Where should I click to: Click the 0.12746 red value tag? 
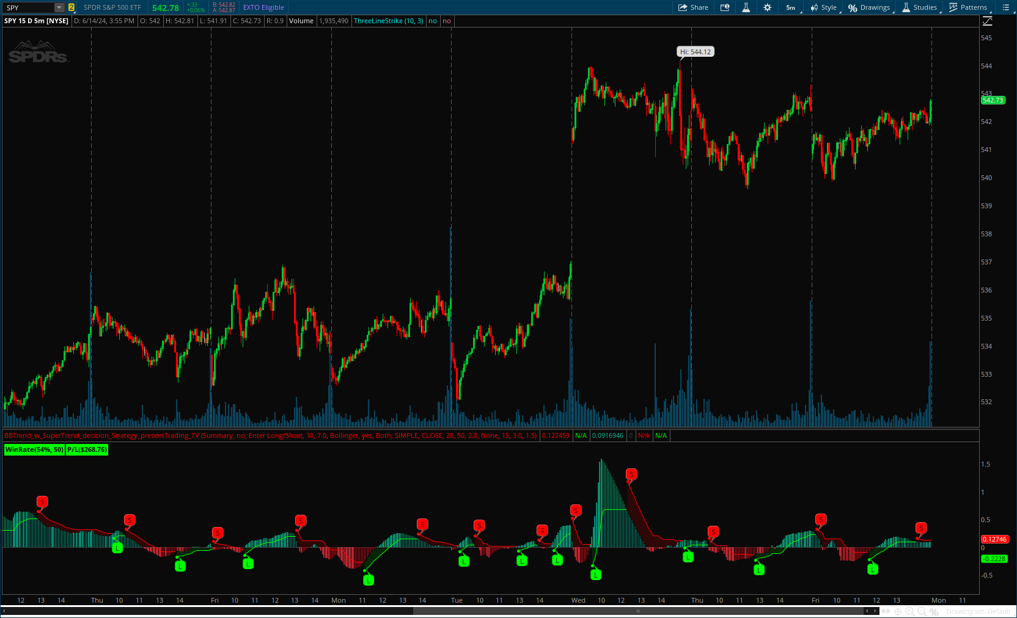(x=994, y=539)
